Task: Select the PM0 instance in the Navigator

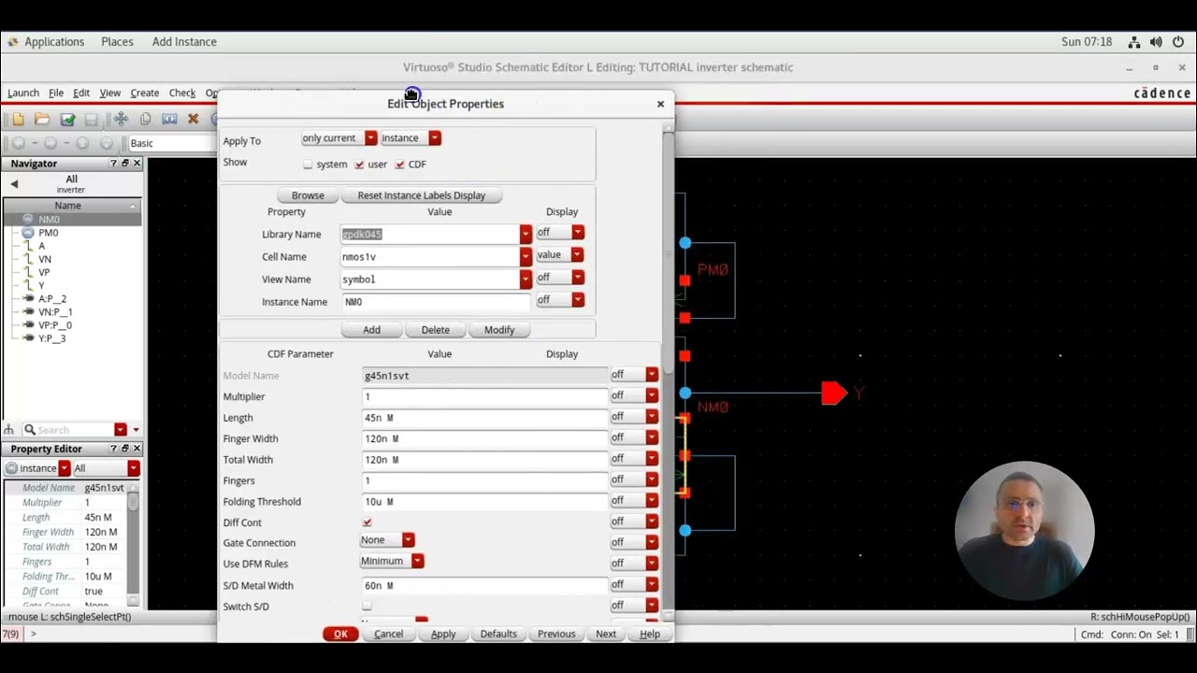Action: [x=49, y=233]
